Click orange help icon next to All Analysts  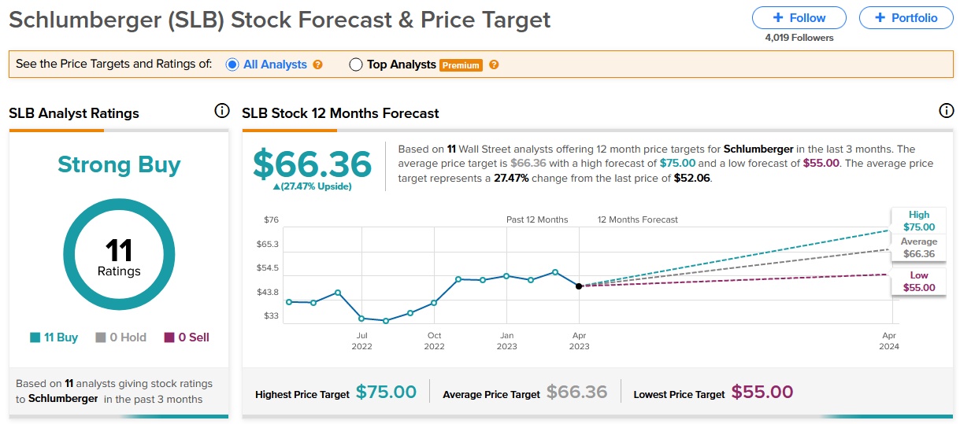click(x=318, y=65)
